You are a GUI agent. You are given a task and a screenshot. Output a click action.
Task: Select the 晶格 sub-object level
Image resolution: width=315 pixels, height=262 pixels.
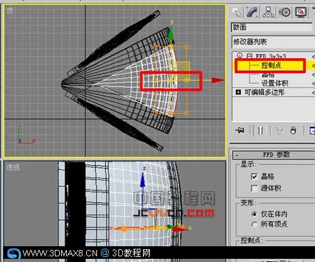click(x=268, y=74)
